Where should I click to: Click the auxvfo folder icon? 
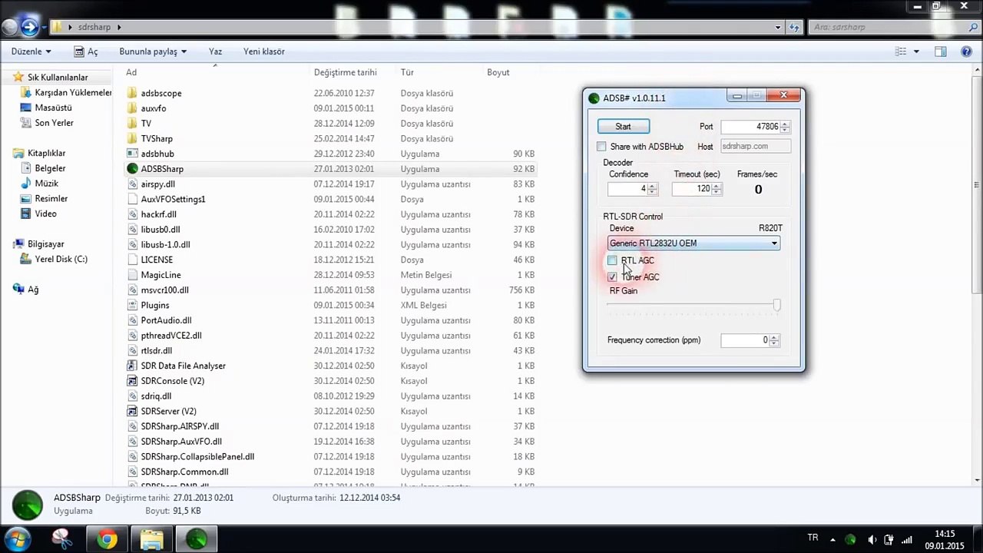click(x=132, y=108)
